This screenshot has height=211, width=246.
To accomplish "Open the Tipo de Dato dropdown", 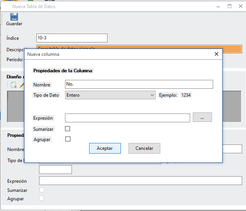I will (x=110, y=95).
